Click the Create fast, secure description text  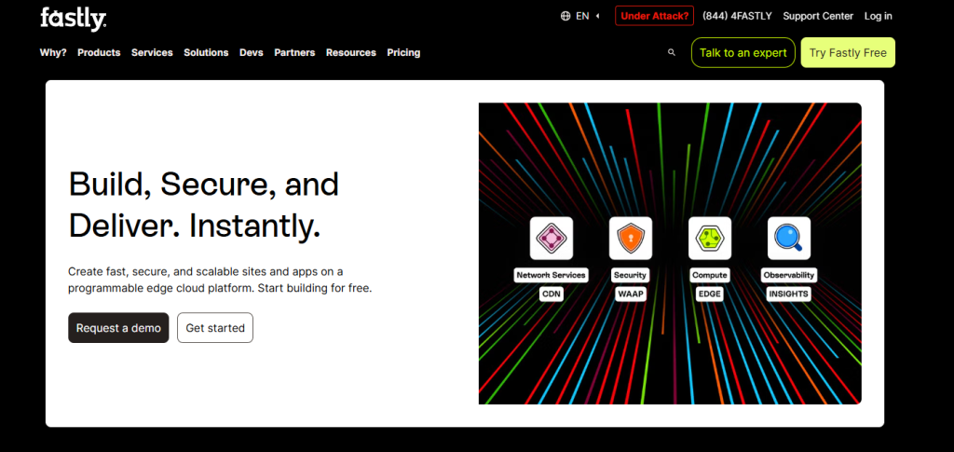pyautogui.click(x=220, y=280)
